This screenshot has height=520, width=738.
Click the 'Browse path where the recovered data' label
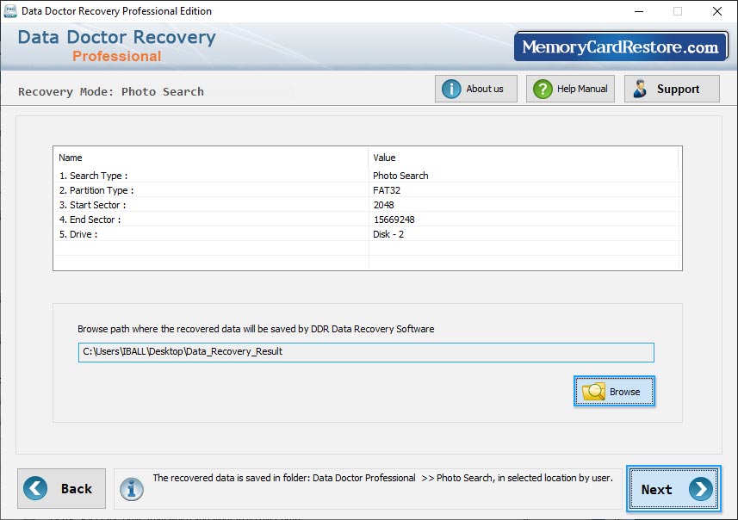[256, 329]
